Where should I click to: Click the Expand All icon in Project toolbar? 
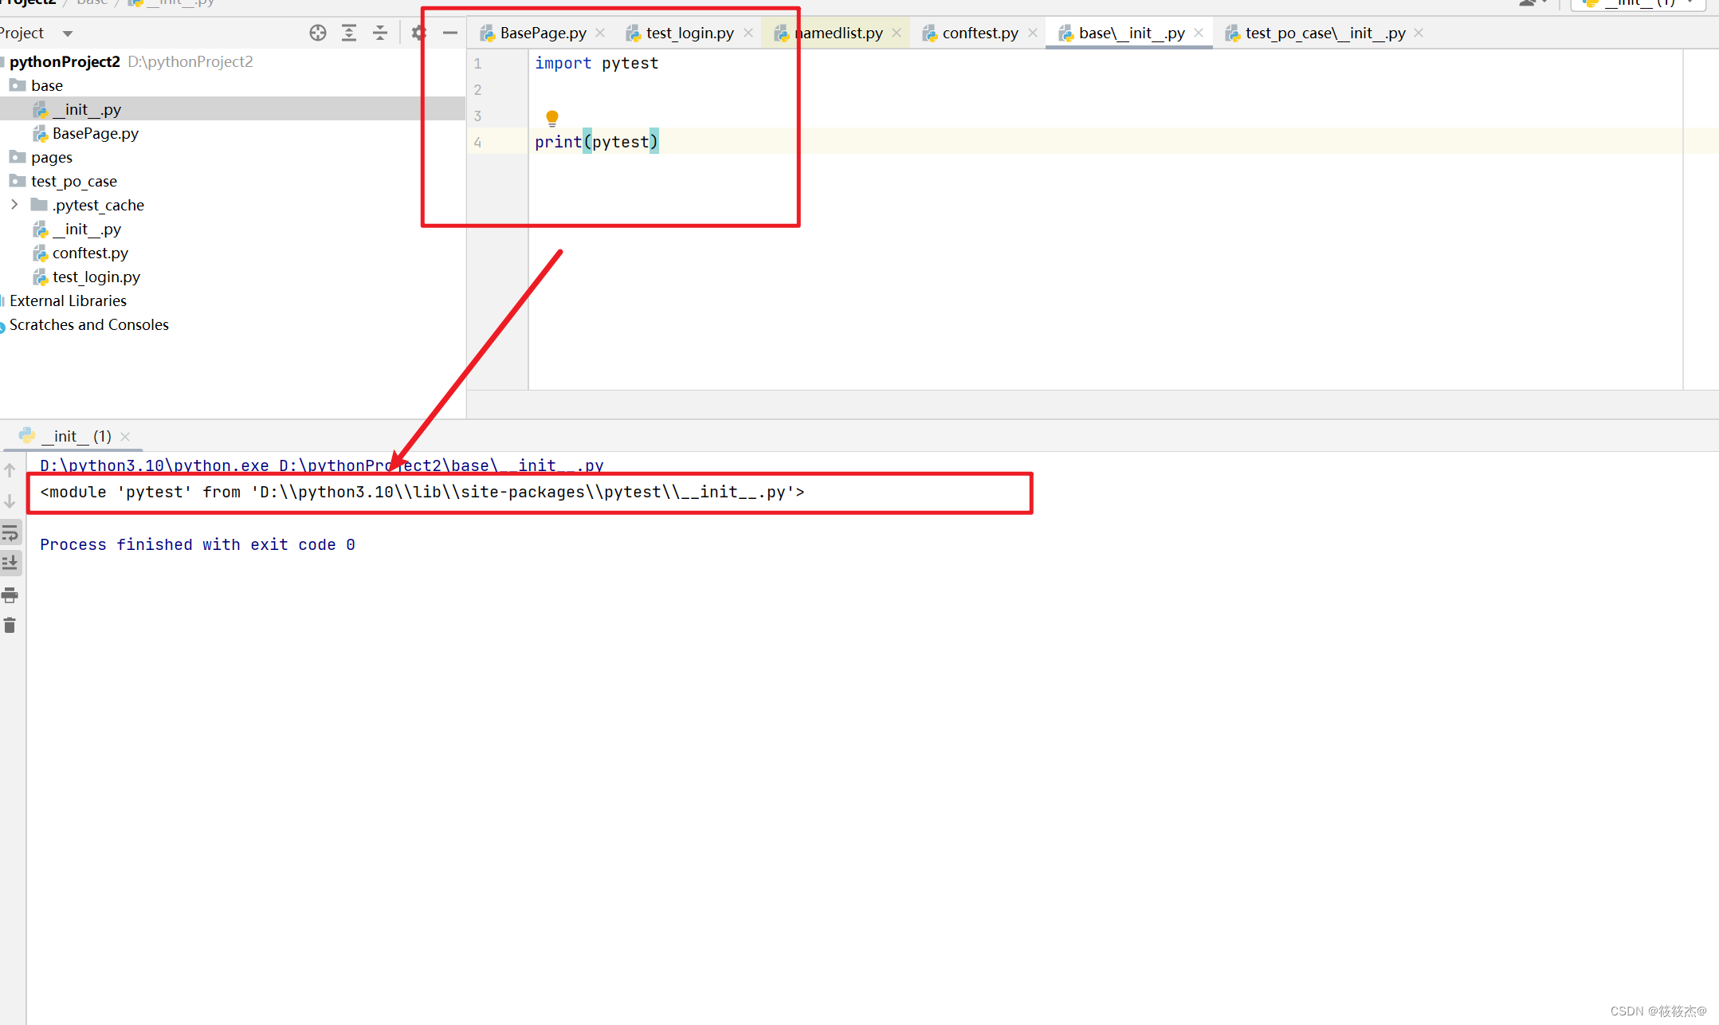tap(349, 33)
